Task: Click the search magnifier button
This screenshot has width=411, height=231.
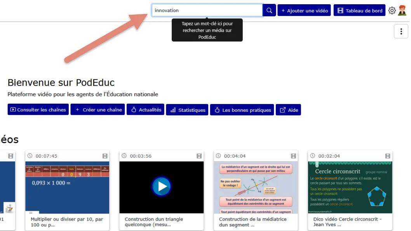Action: [269, 10]
